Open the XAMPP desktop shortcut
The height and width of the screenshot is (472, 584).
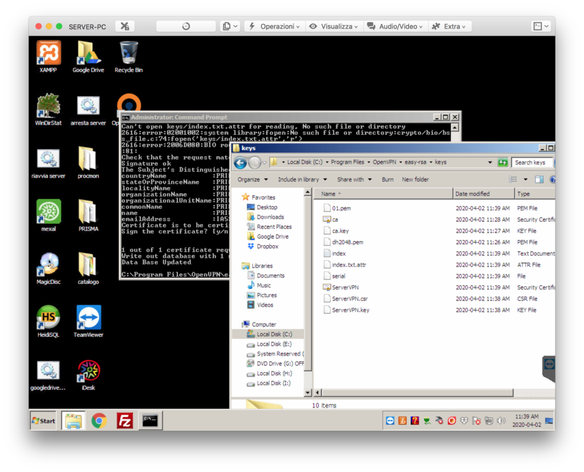point(48,57)
